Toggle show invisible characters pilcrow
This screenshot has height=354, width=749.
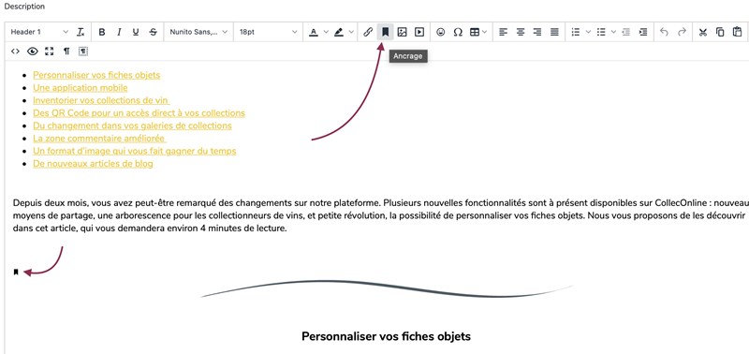click(x=66, y=52)
